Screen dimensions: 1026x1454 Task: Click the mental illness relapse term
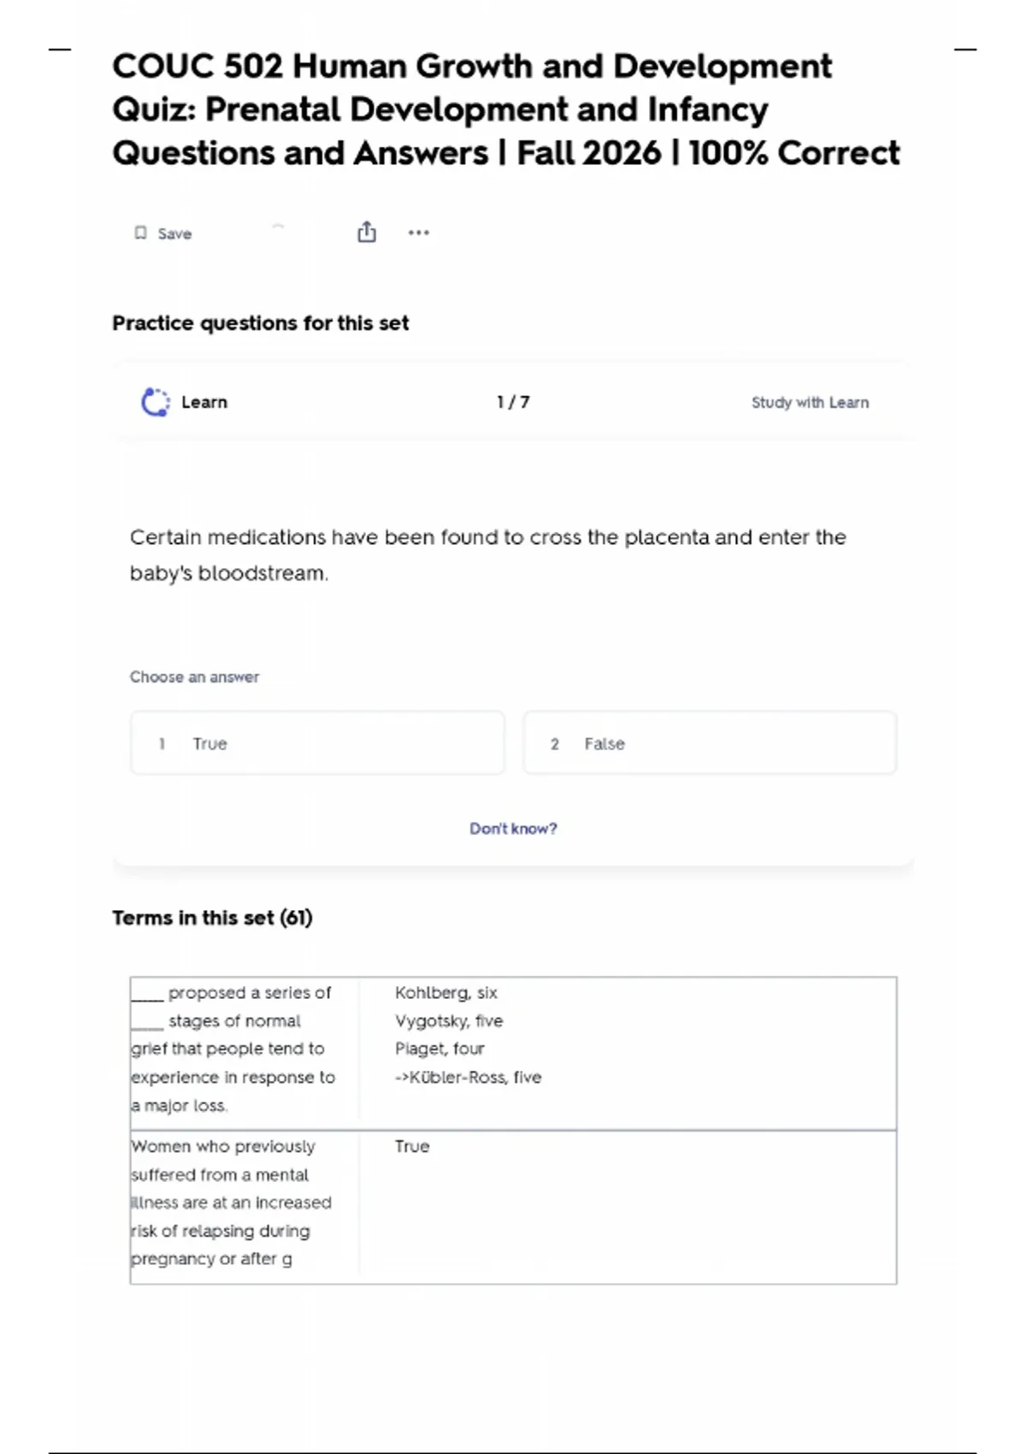(x=231, y=1202)
